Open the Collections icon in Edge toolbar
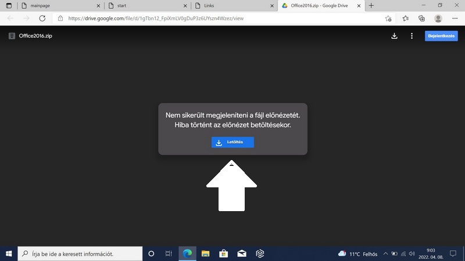This screenshot has height=261, width=465. tap(422, 18)
